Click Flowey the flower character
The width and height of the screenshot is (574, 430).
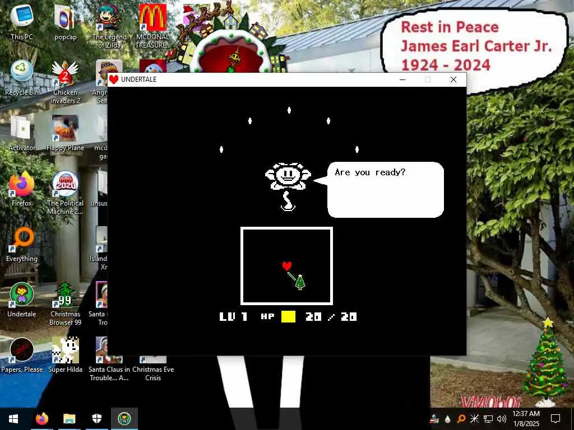pos(288,186)
